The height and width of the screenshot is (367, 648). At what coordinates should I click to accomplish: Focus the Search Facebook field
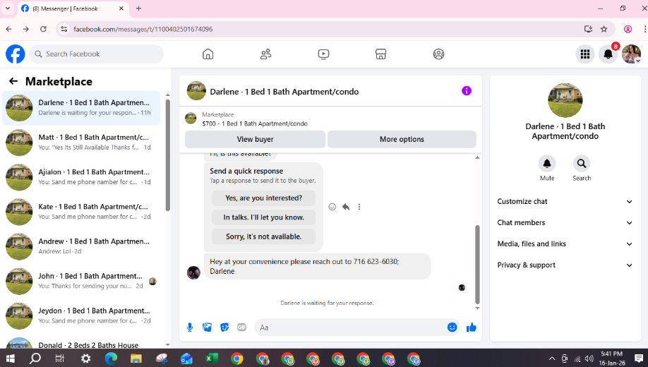(96, 54)
